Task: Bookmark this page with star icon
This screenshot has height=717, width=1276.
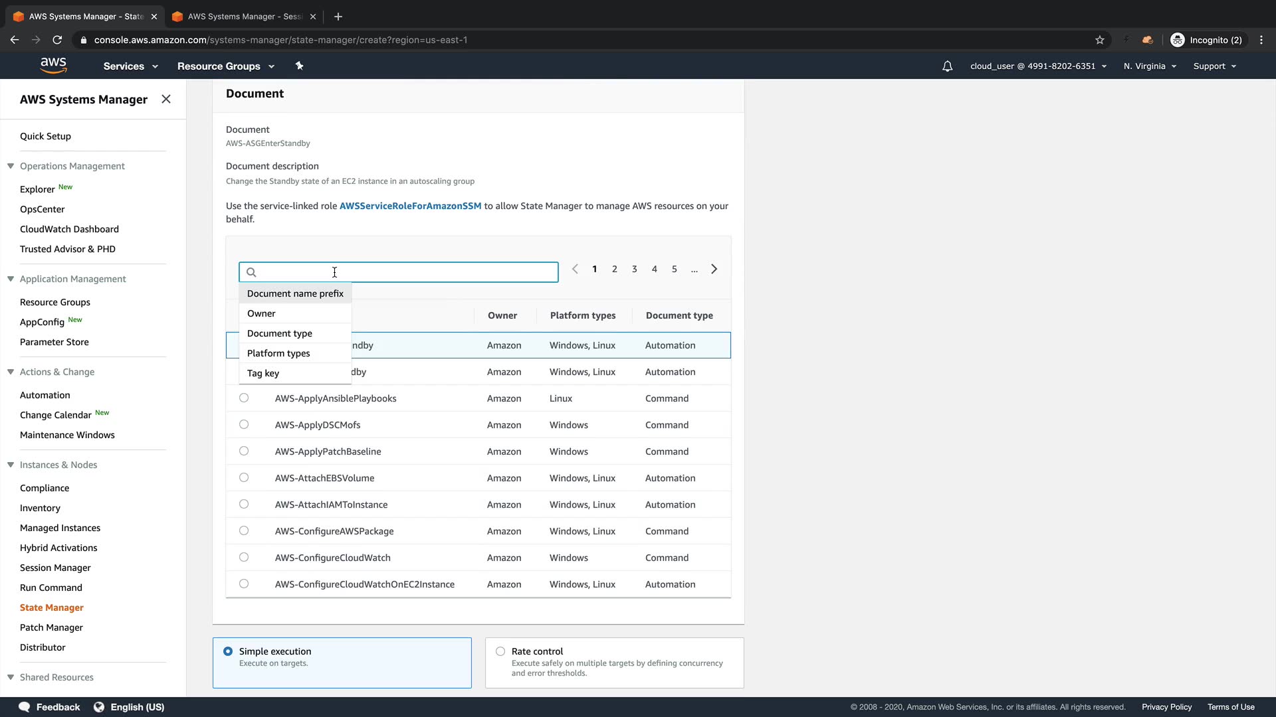Action: pyautogui.click(x=1100, y=40)
